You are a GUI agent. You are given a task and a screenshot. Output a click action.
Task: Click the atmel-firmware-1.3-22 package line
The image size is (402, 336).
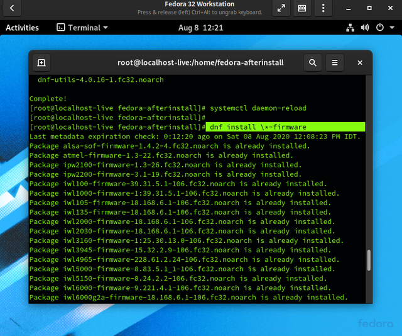pyautogui.click(x=161, y=155)
